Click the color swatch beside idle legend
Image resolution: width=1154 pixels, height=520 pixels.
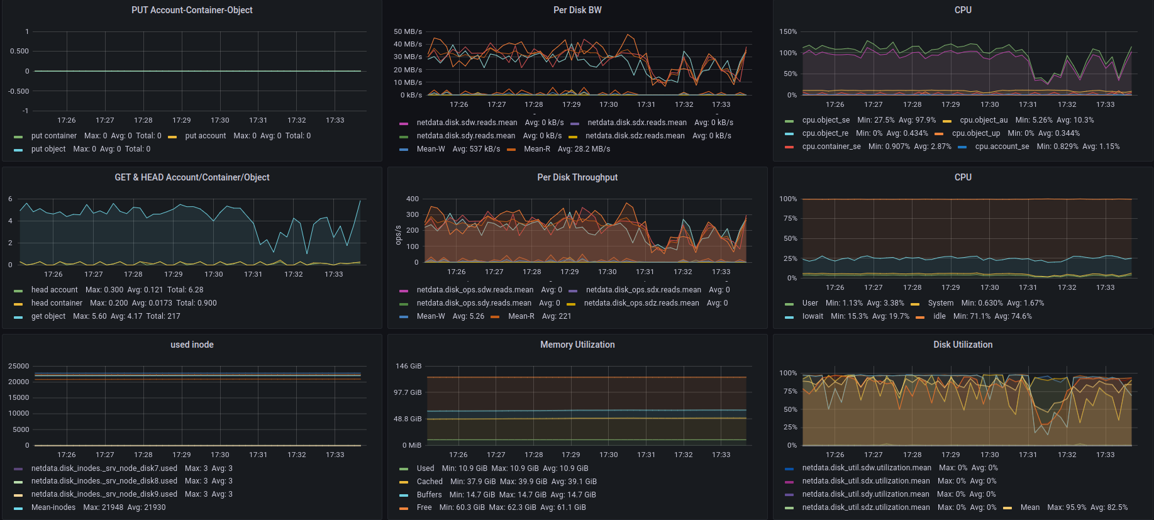(x=920, y=317)
